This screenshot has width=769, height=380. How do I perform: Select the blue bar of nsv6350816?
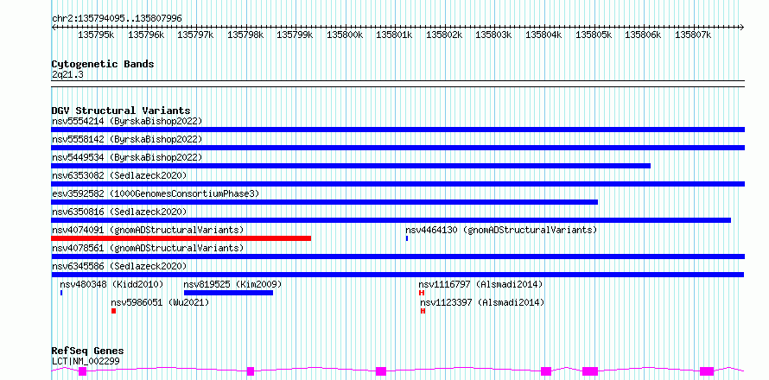point(391,220)
